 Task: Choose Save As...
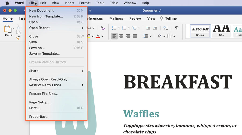pyautogui.click(x=56, y=48)
